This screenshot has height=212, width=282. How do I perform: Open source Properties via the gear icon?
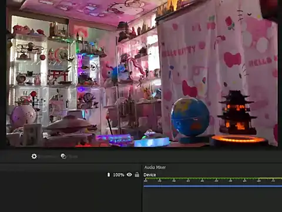pos(34,157)
